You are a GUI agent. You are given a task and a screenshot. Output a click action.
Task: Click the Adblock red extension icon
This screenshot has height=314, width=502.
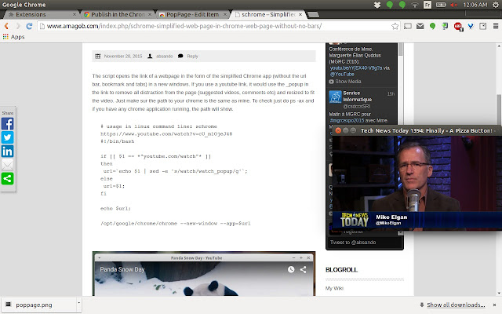[458, 27]
